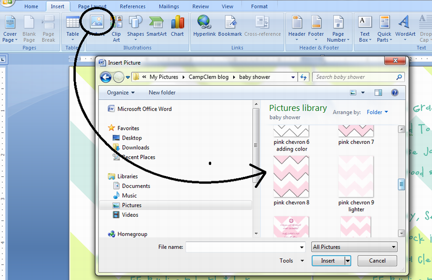Go back in the Insert Picture dialog
Viewport: 432px width, 280px height.
106,77
